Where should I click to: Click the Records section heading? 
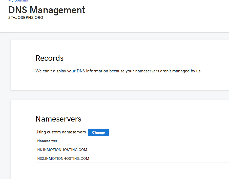tap(49, 58)
